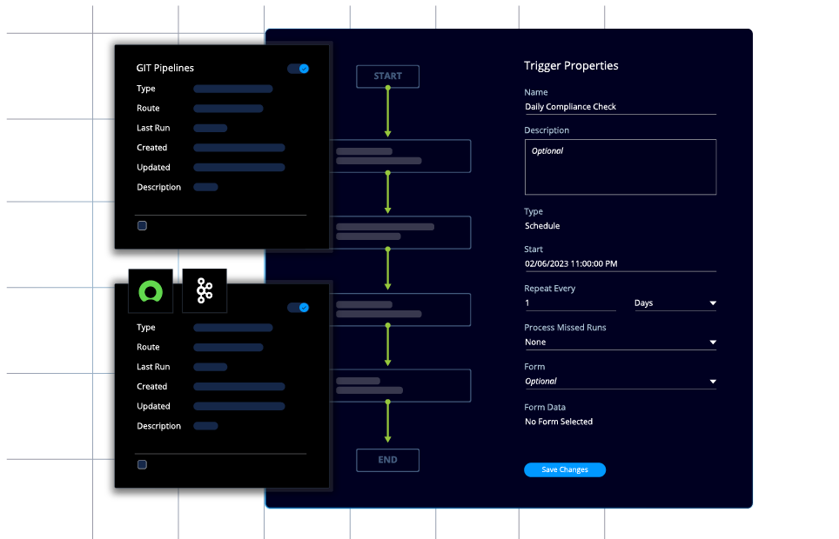Click the Kafka nodes logo icon
This screenshot has width=839, height=539.
pyautogui.click(x=205, y=291)
